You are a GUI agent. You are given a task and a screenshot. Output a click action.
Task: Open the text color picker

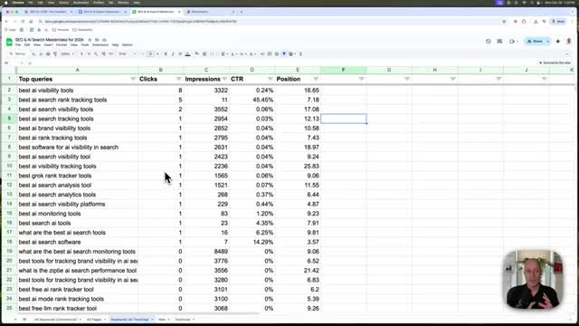tap(188, 54)
